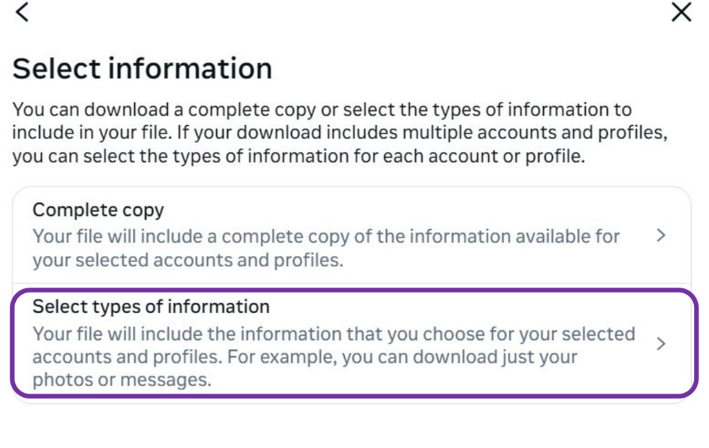
Task: Click the "Complete copy" title text
Action: (x=98, y=210)
